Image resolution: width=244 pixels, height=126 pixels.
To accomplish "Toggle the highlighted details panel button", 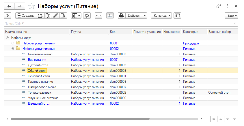I will (x=110, y=16).
